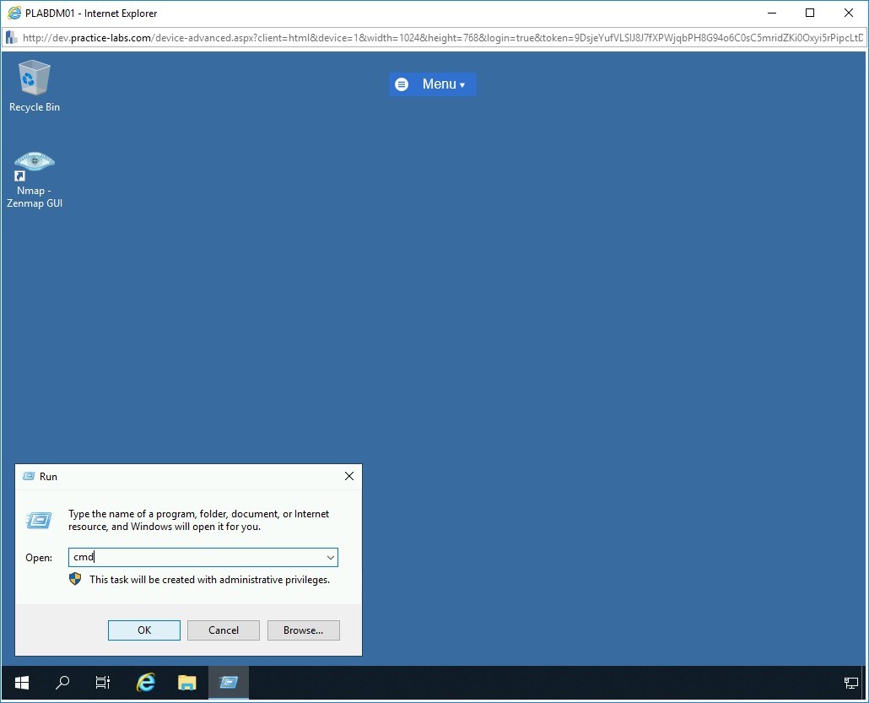Launch Internet Explorer from the taskbar
The height and width of the screenshot is (703, 869).
pos(144,682)
